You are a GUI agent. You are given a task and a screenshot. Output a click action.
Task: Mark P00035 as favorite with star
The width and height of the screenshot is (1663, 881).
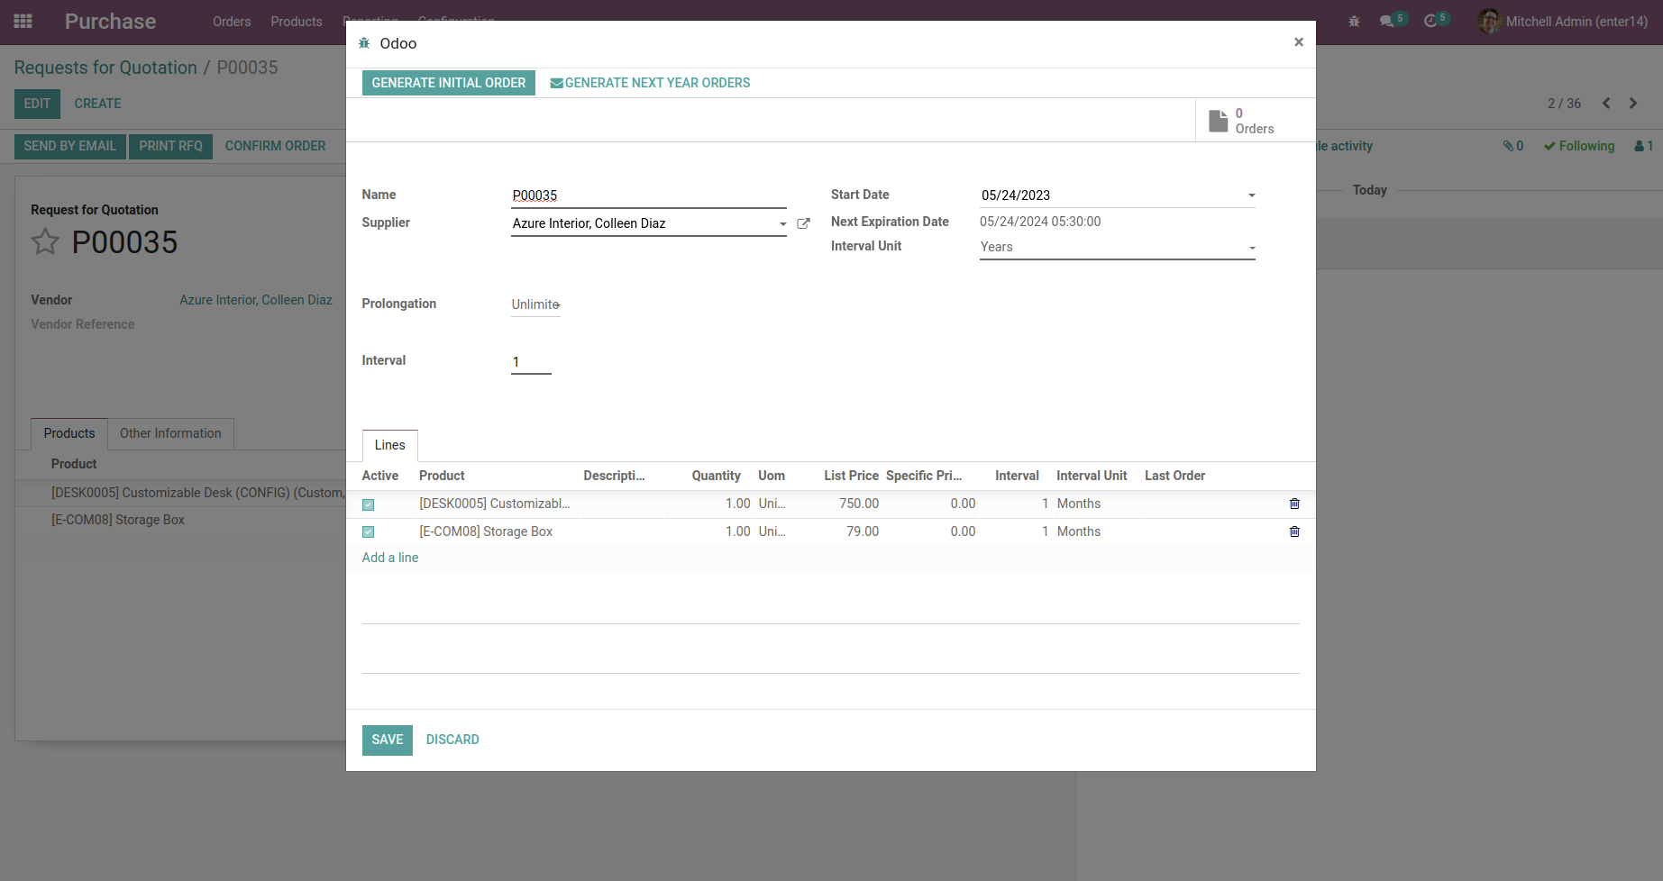(x=45, y=241)
